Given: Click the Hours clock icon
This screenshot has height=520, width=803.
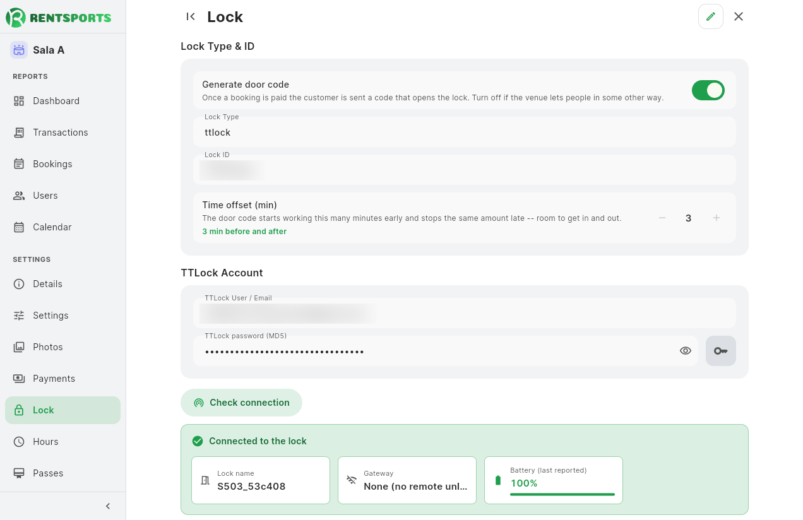Looking at the screenshot, I should point(19,442).
